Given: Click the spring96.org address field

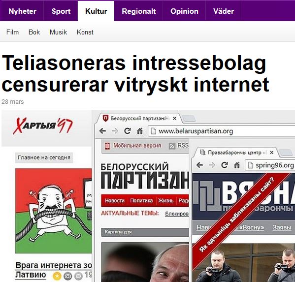Looking at the screenshot, I should point(270,165).
